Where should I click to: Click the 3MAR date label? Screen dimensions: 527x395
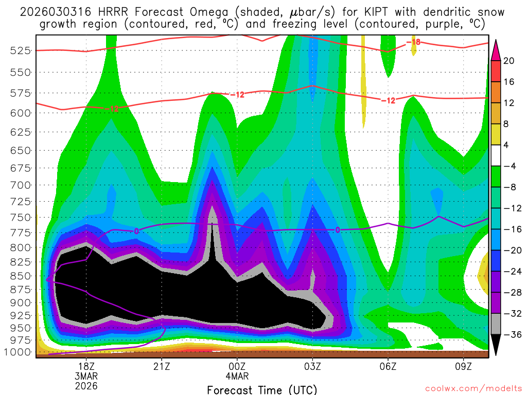pos(86,376)
